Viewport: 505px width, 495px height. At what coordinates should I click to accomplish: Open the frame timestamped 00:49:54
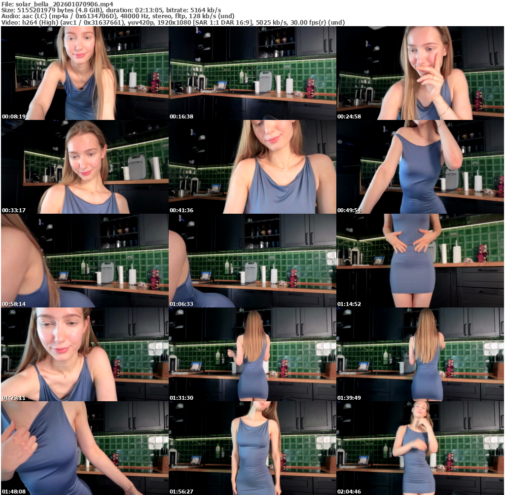[420, 167]
